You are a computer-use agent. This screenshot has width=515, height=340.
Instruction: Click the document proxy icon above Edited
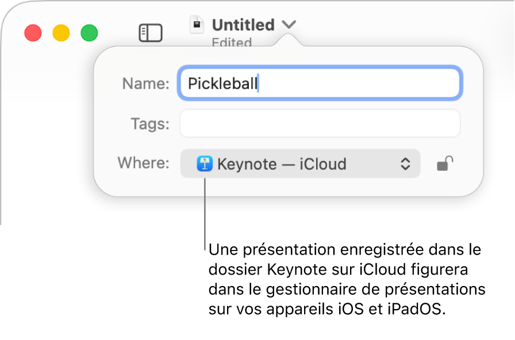(198, 24)
